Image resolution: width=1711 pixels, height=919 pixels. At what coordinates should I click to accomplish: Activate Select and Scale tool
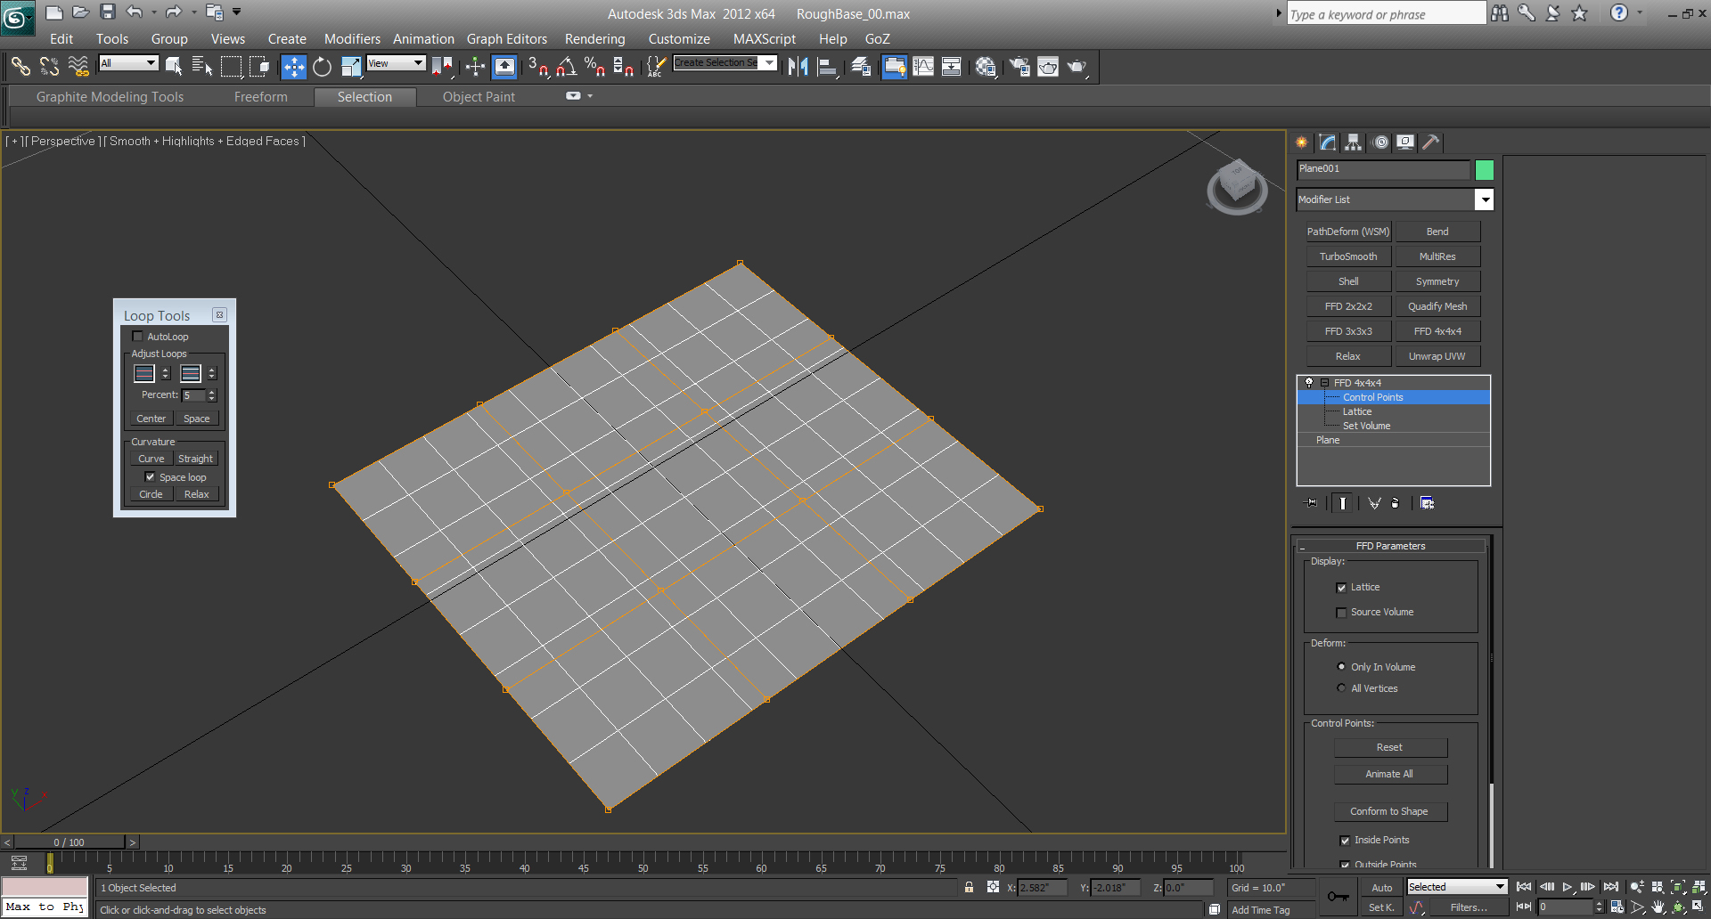(x=350, y=66)
